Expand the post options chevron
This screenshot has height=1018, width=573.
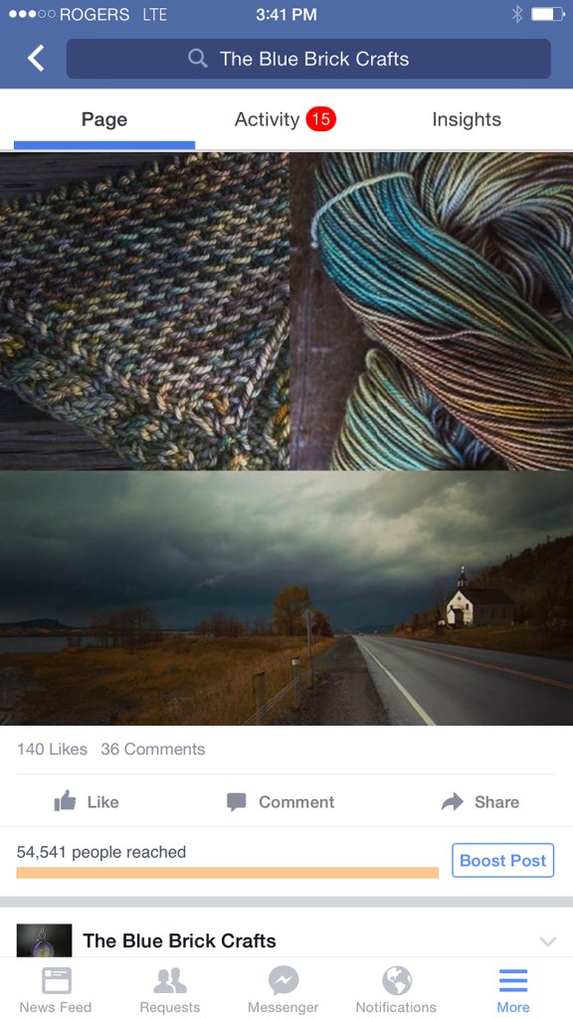548,941
